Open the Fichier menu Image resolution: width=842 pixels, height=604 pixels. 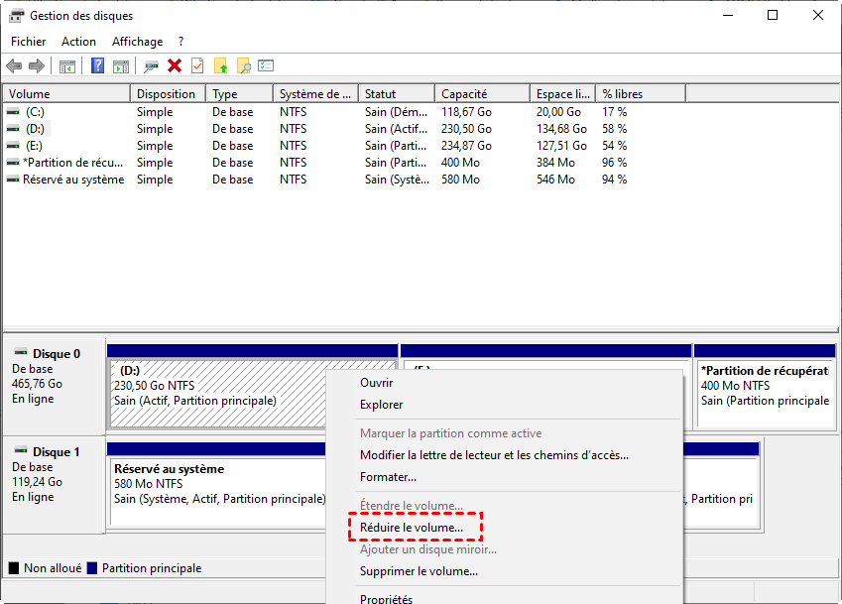pyautogui.click(x=29, y=42)
